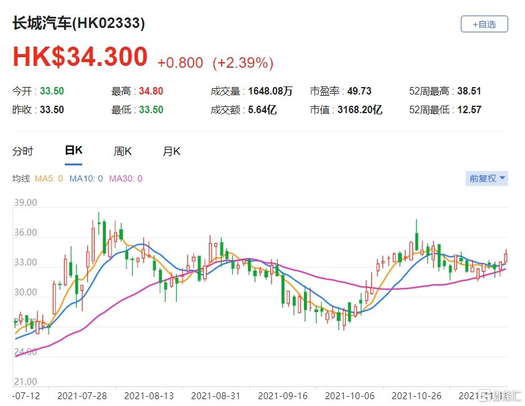Click the 39.00 price axis label
The image size is (525, 406).
point(26,203)
